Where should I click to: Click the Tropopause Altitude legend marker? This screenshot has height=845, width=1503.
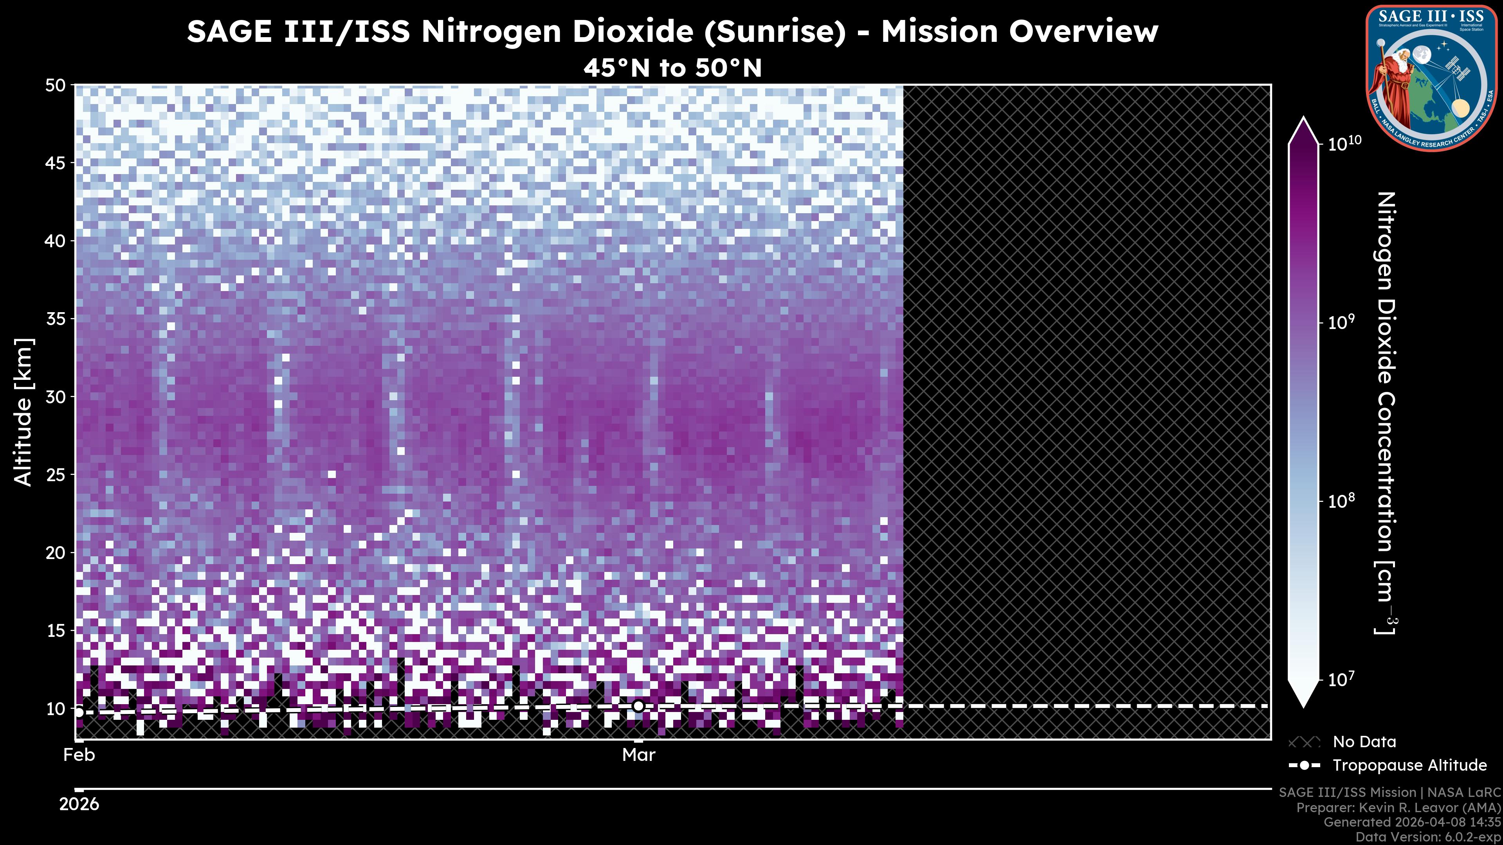pyautogui.click(x=1304, y=765)
